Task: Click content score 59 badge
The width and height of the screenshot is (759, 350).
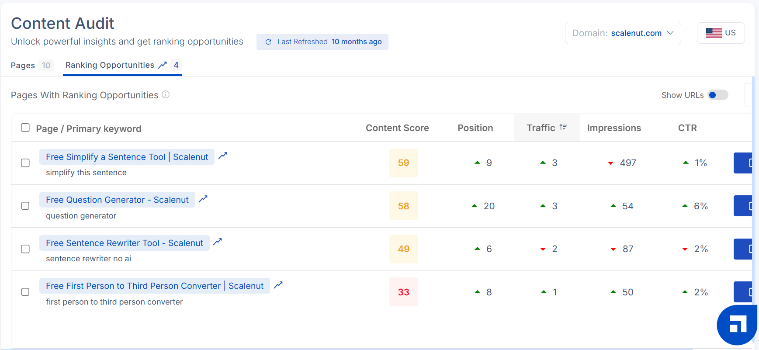Action: pos(404,163)
